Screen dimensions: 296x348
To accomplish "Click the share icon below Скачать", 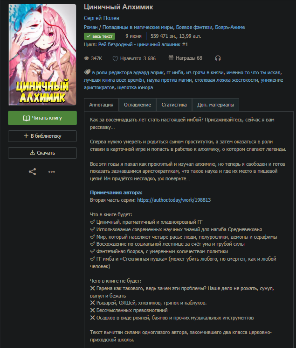I will pyautogui.click(x=32, y=171).
